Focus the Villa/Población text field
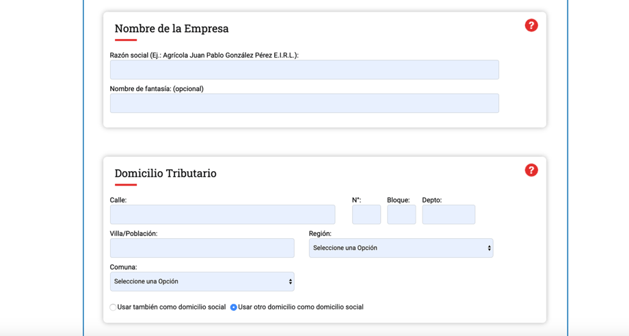Viewport: 629px width, 336px height. click(x=202, y=248)
